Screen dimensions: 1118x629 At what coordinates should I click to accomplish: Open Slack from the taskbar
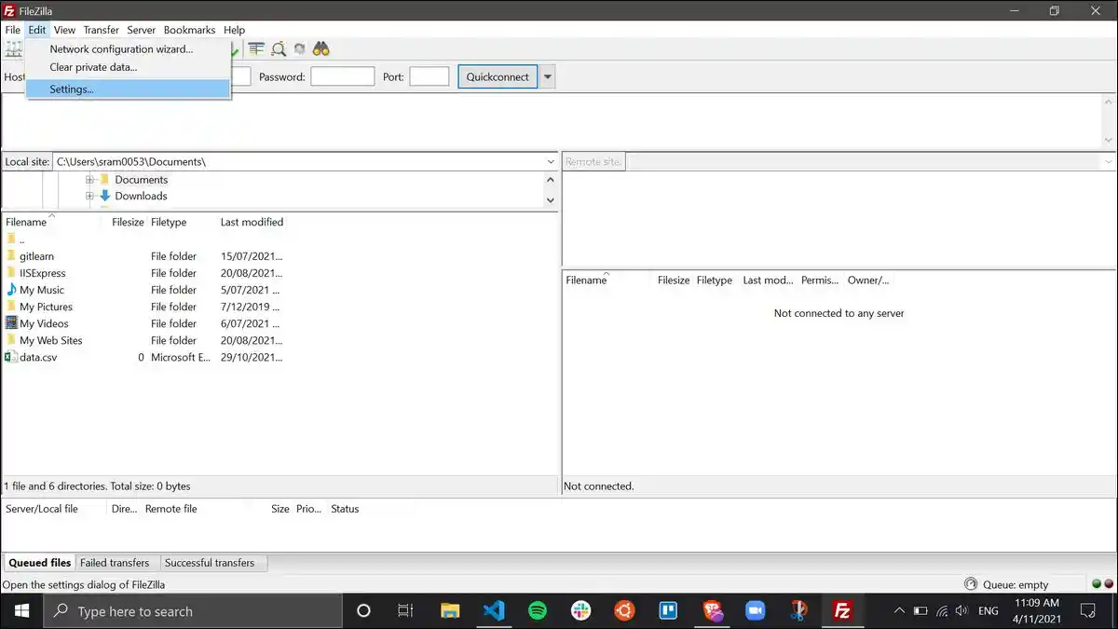(x=581, y=611)
